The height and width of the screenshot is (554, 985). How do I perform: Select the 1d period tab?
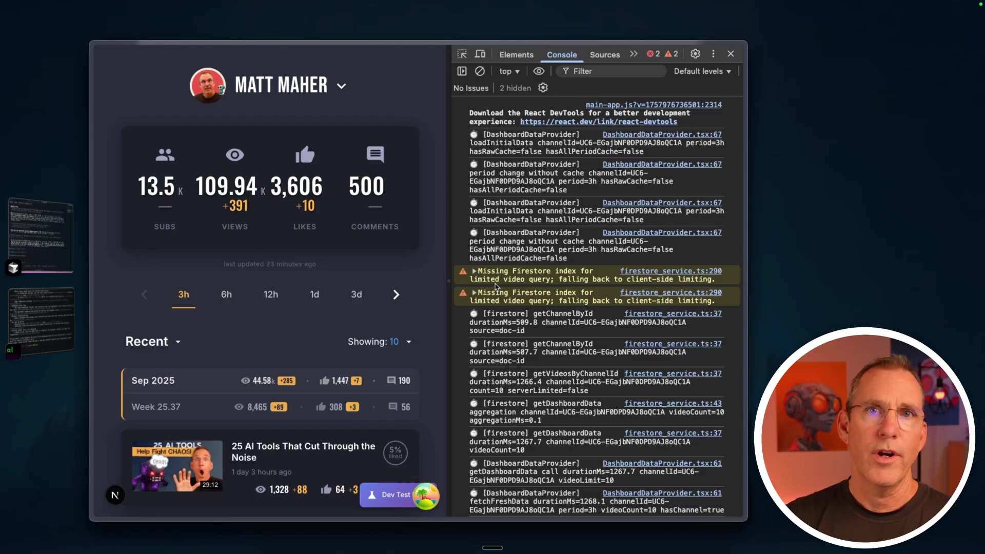click(x=314, y=294)
